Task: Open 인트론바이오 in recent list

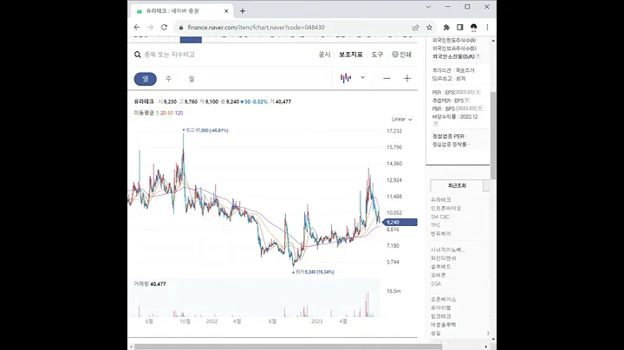Action: click(x=445, y=209)
